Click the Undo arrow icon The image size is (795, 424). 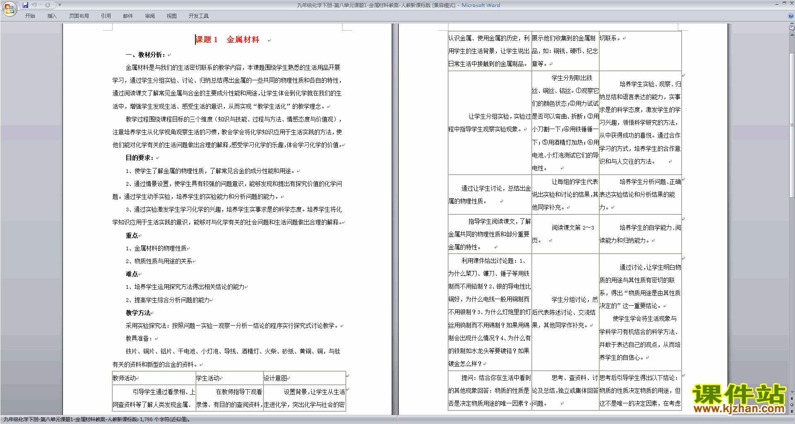[34, 5]
